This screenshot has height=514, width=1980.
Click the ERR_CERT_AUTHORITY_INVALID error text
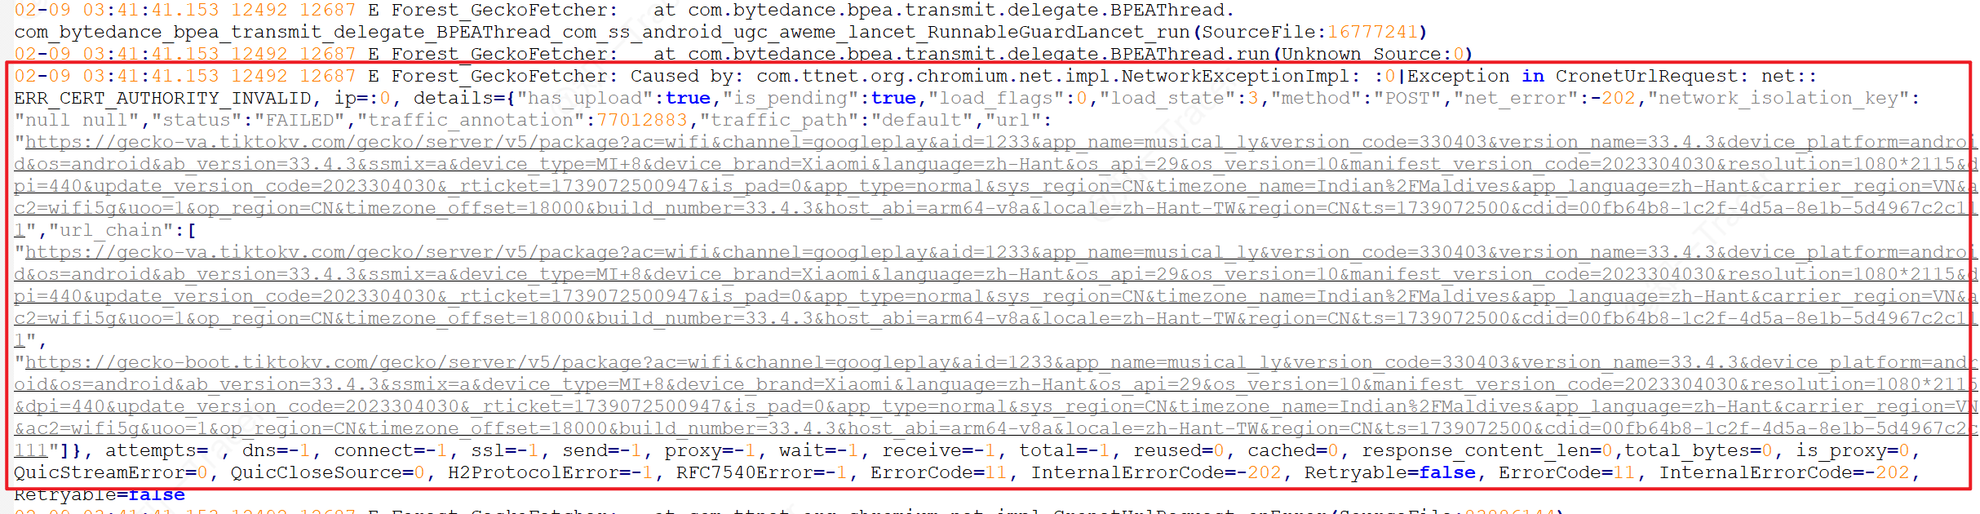(x=162, y=98)
